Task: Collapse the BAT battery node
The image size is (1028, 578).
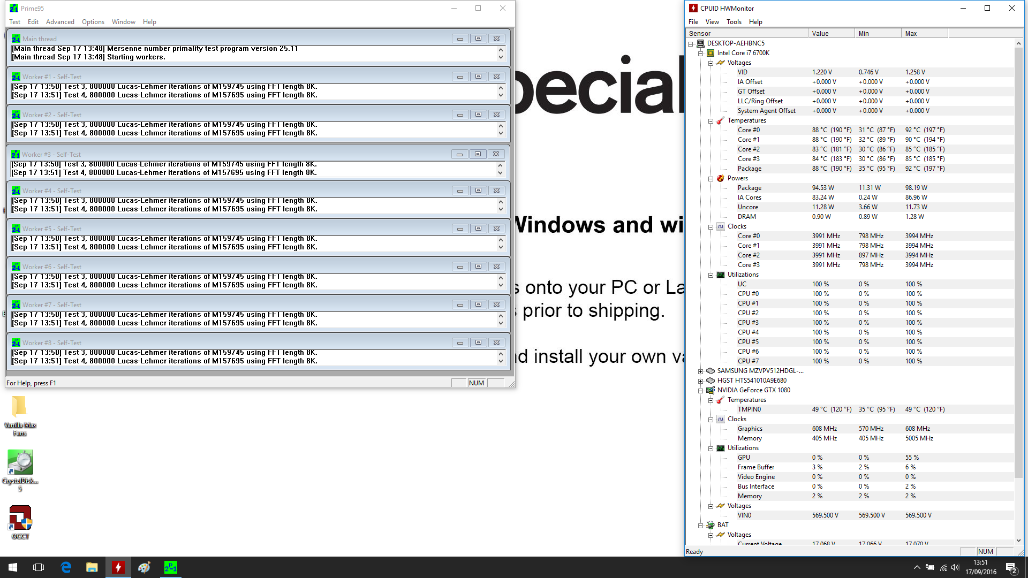Action: [700, 525]
